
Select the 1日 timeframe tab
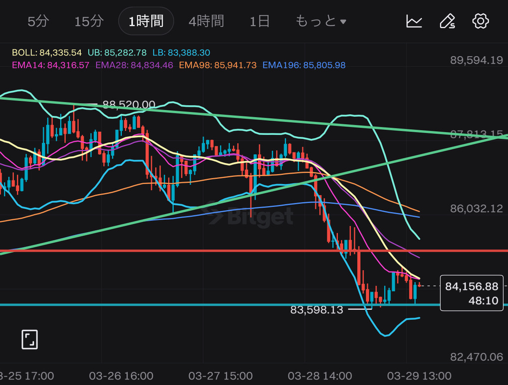(x=259, y=21)
